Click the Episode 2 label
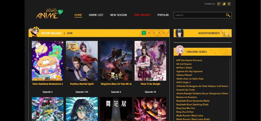 coord(116,92)
